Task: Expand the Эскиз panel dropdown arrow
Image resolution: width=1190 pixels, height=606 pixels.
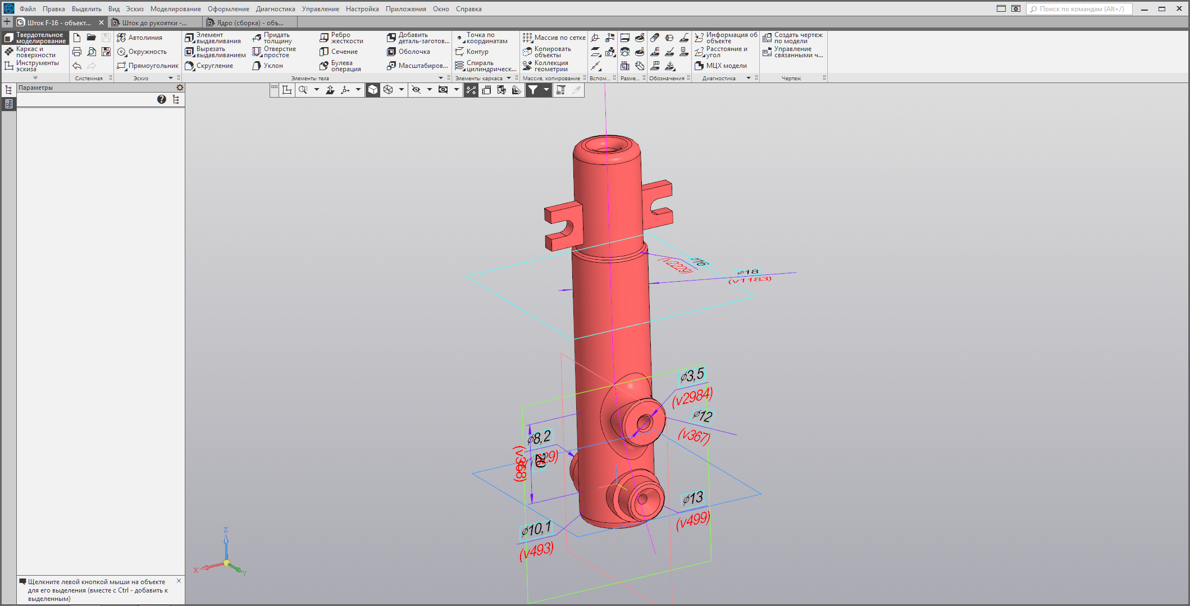Action: pos(171,78)
